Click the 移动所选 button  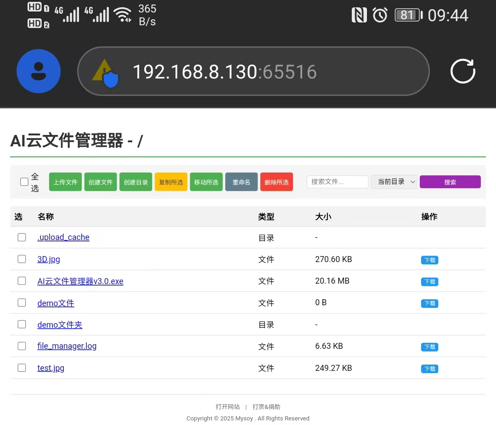[206, 182]
